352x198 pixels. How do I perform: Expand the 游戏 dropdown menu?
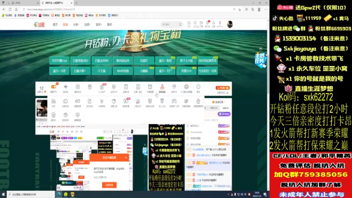99,25
